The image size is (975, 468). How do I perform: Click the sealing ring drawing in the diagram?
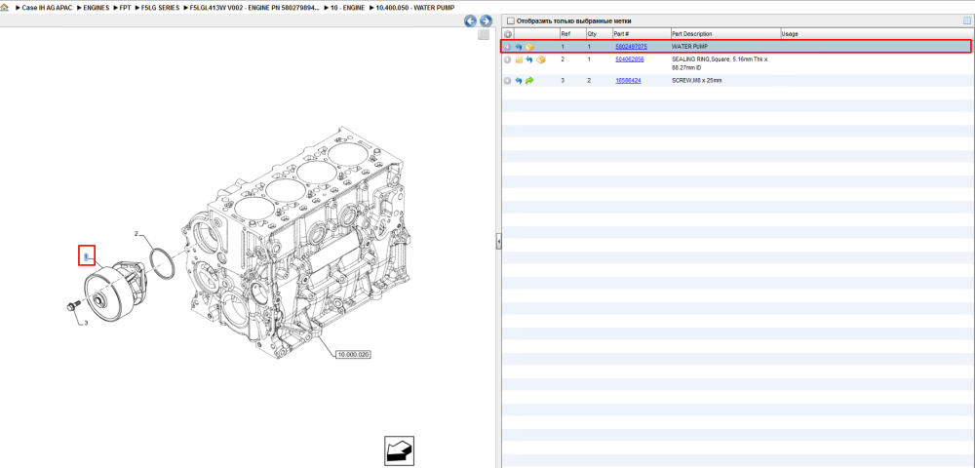point(164,263)
